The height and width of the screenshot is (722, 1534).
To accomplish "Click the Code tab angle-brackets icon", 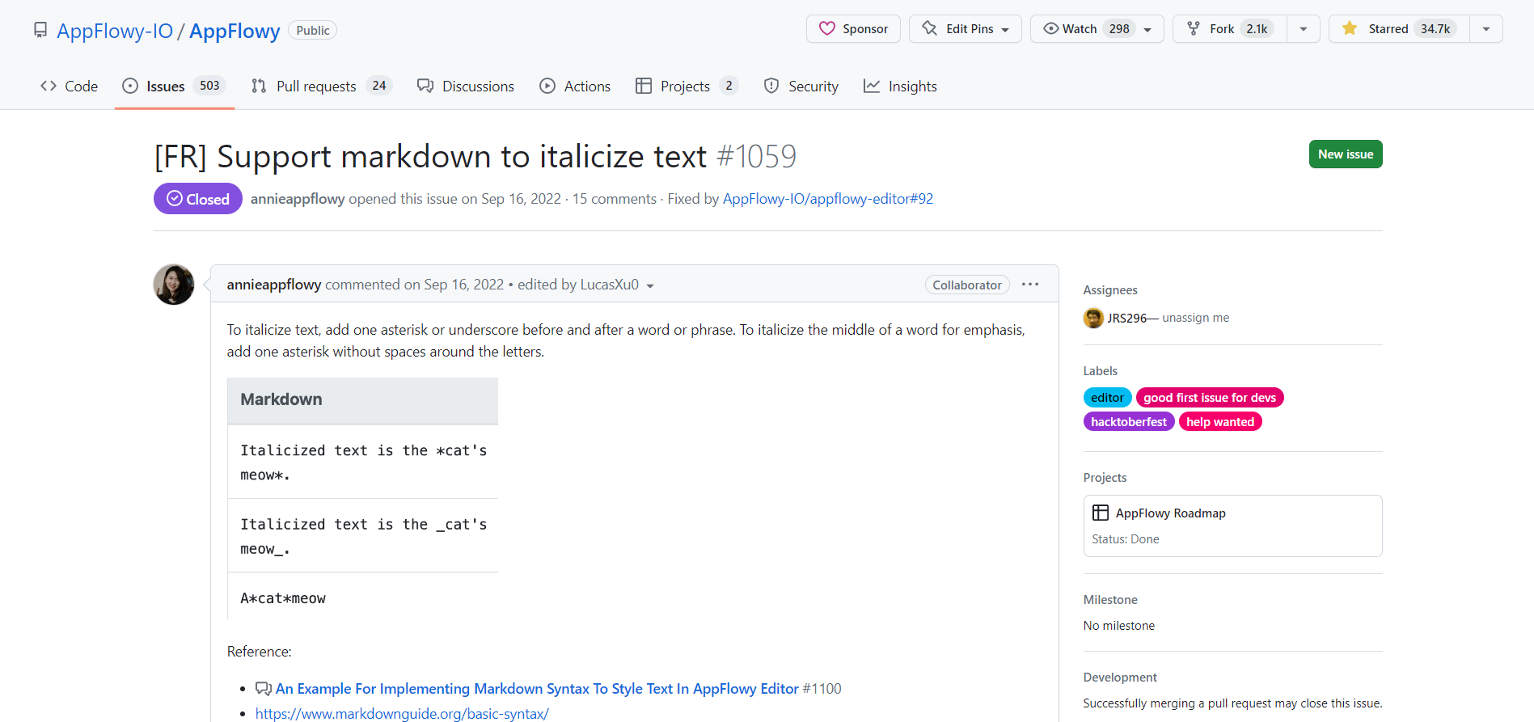I will coord(49,86).
